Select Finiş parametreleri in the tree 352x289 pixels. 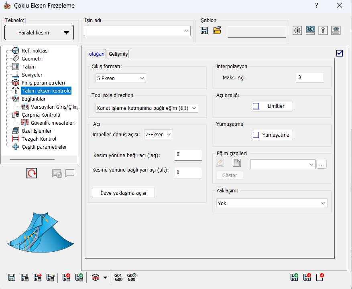(x=43, y=83)
